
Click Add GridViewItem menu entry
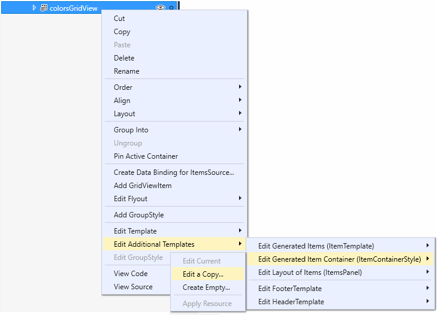[x=174, y=186]
